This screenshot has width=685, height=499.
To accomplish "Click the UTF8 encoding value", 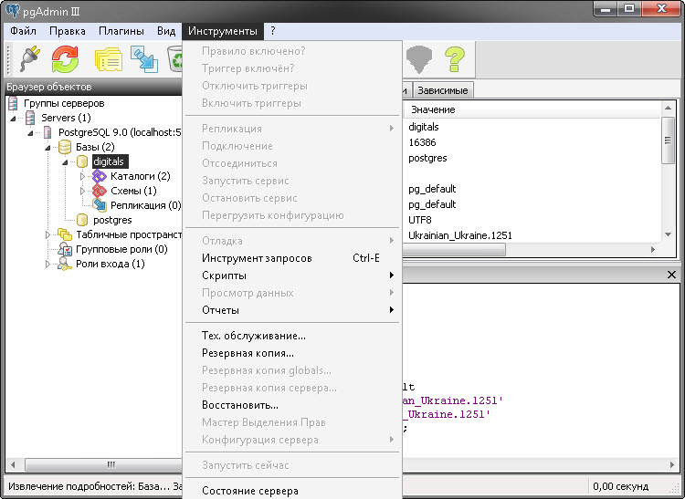I will pos(420,220).
